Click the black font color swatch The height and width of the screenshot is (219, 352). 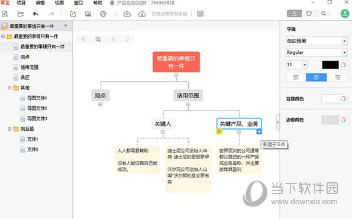point(330,65)
